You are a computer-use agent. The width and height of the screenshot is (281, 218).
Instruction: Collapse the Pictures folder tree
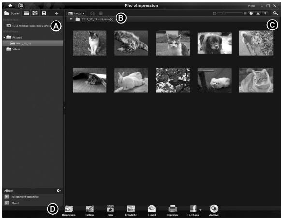[x=4, y=37]
